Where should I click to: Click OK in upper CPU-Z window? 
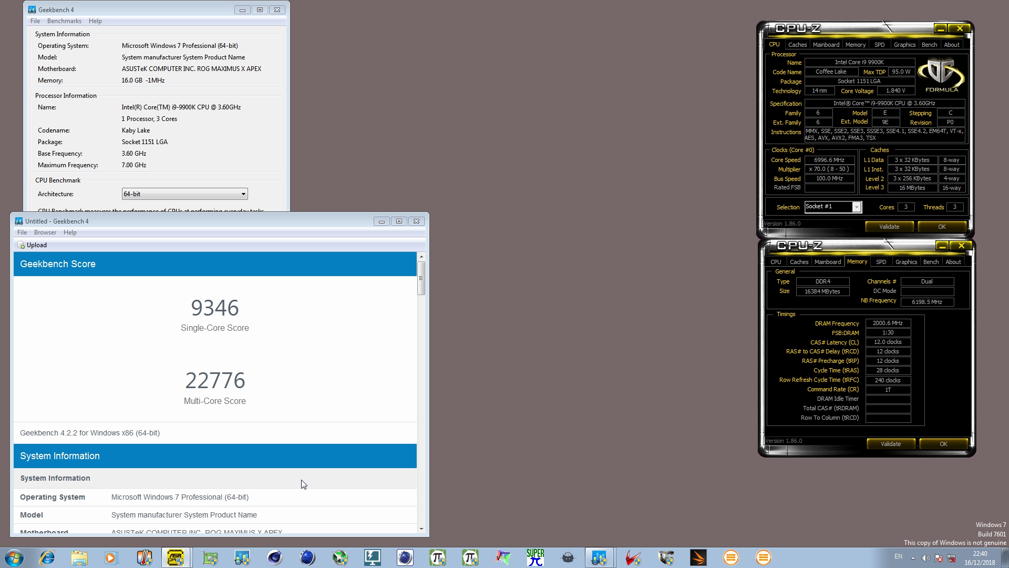click(942, 227)
